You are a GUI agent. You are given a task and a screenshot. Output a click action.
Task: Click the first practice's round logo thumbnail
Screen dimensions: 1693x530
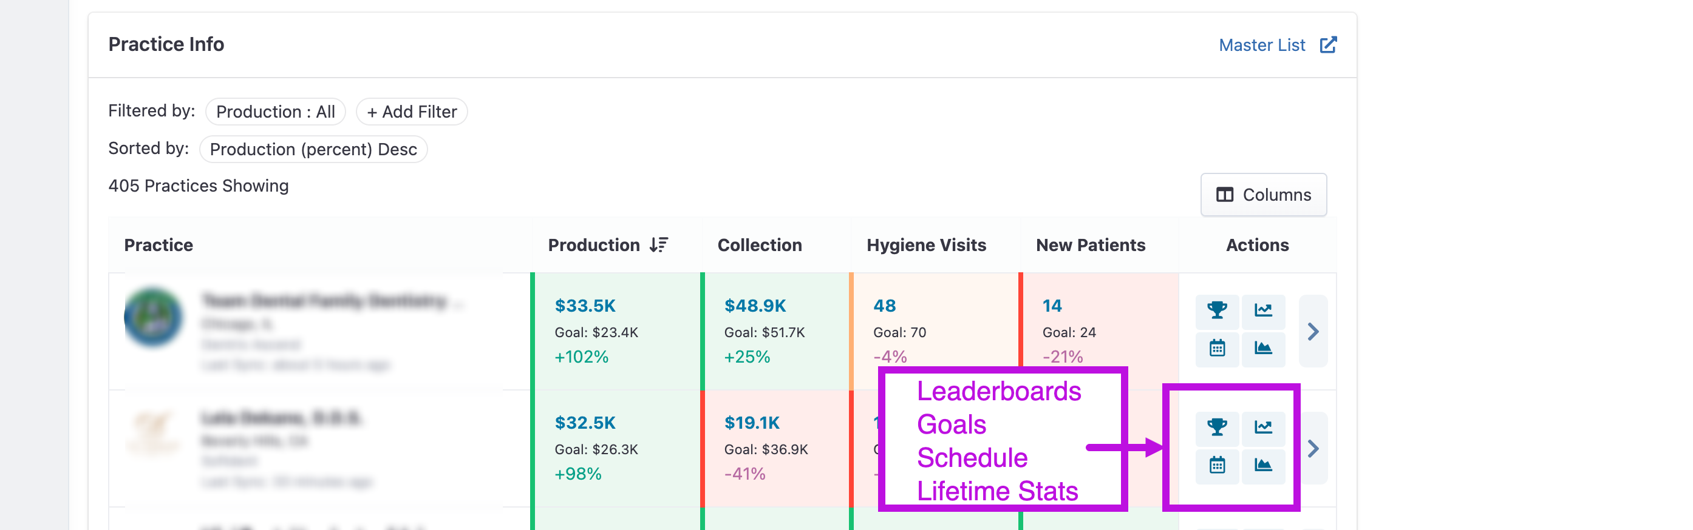(153, 317)
